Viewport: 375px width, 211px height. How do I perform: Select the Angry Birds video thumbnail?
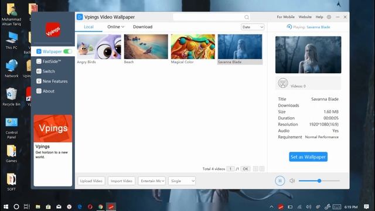tap(99, 47)
